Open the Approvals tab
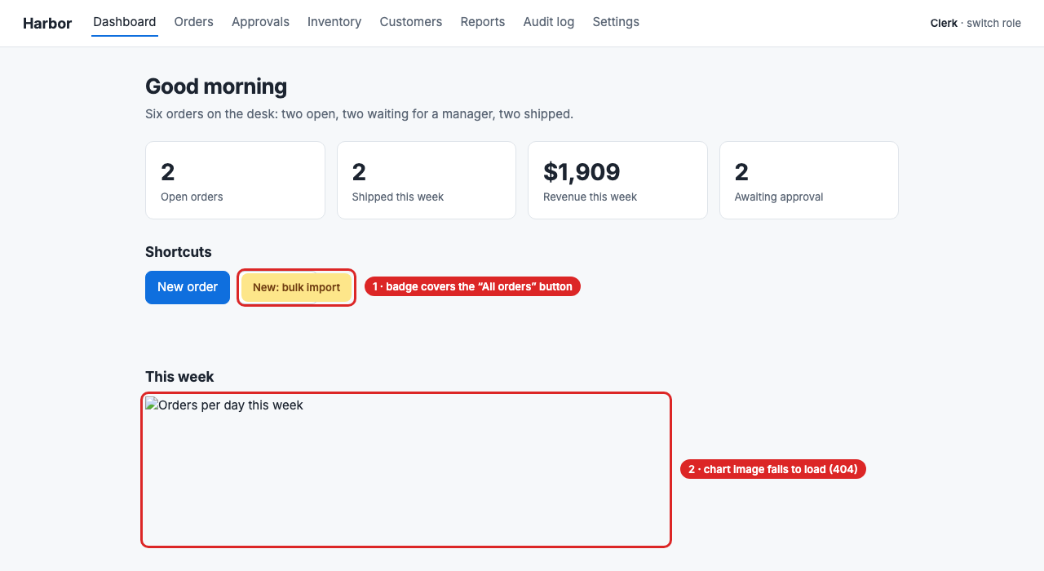The width and height of the screenshot is (1044, 571). (x=260, y=22)
